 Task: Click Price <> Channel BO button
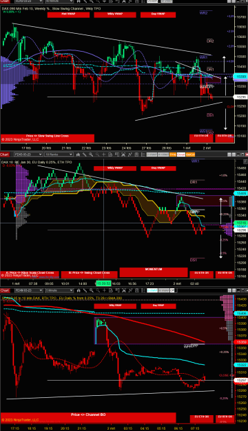pyautogui.click(x=88, y=417)
